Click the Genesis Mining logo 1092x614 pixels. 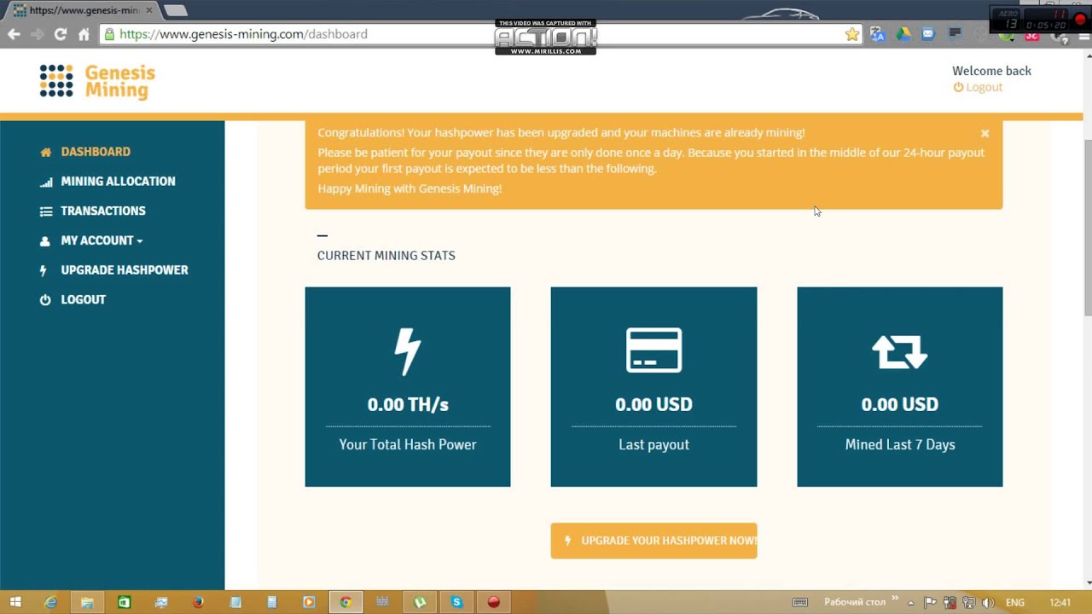click(x=97, y=82)
